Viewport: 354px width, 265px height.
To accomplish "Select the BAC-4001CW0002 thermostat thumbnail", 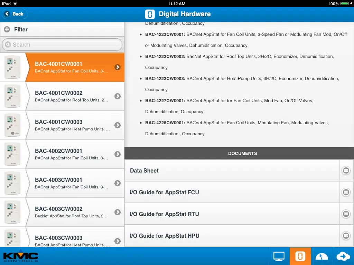I will 12,96.
